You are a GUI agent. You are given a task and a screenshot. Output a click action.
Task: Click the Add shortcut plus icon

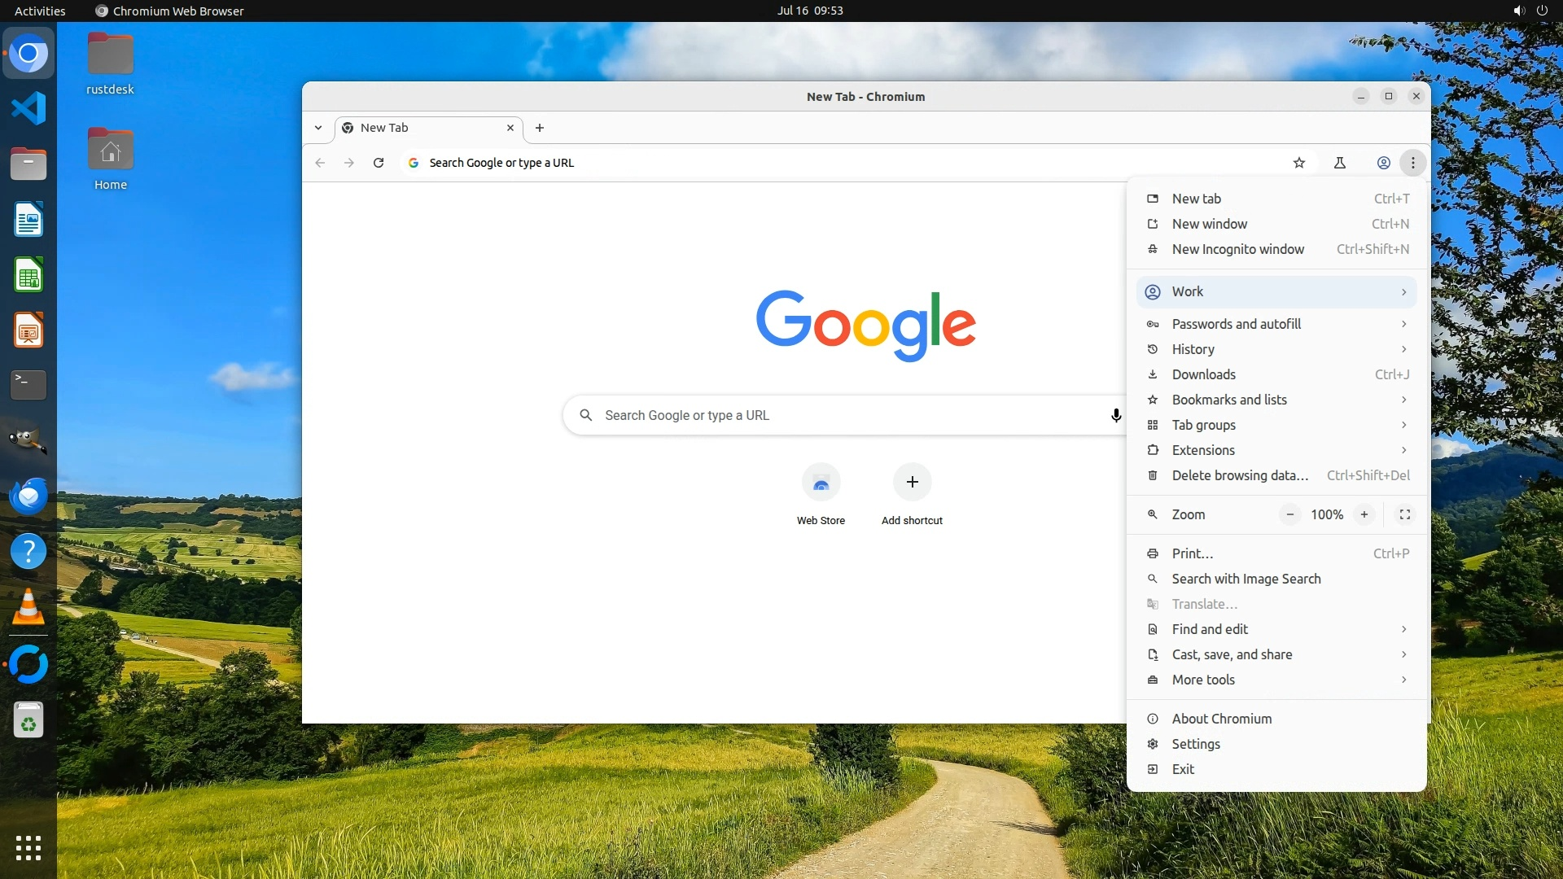pyautogui.click(x=912, y=483)
